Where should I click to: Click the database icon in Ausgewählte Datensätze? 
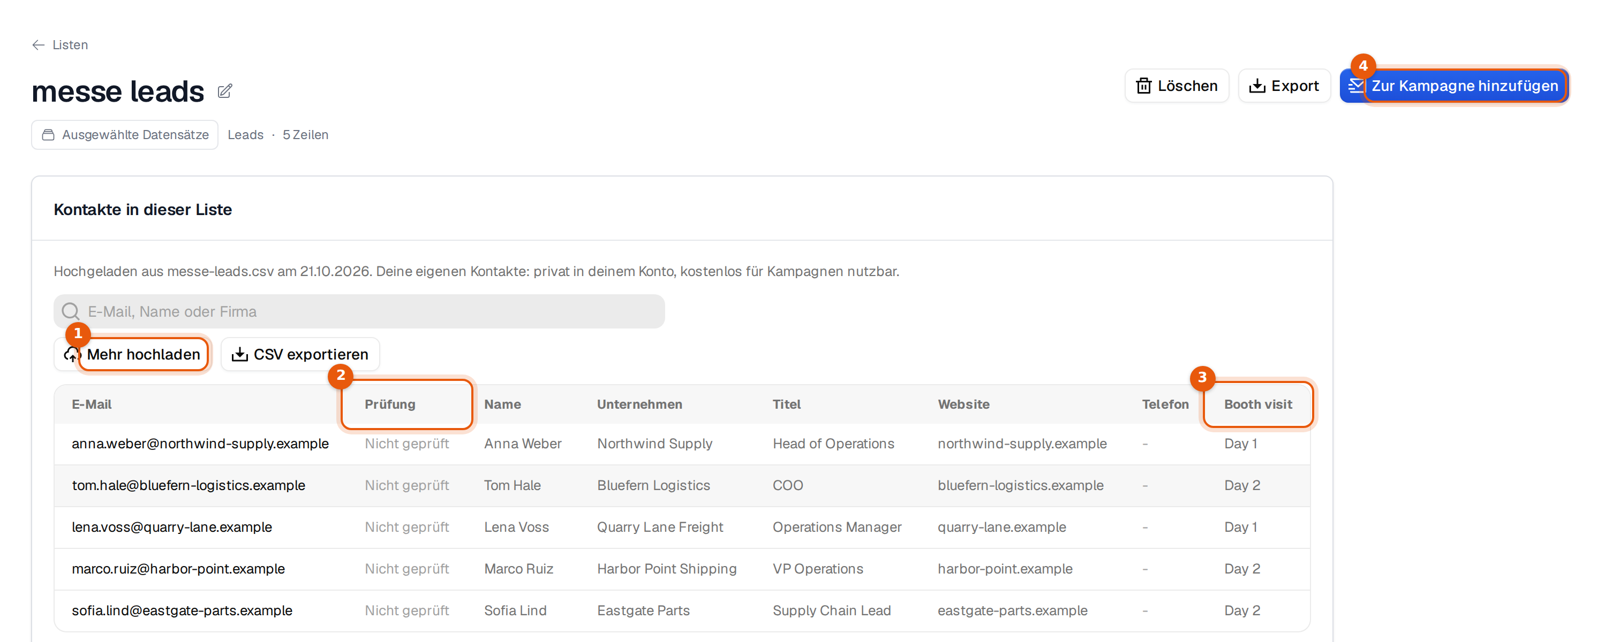[48, 135]
